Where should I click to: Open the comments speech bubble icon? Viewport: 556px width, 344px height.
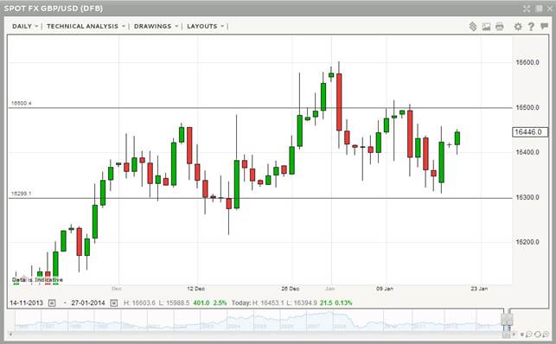(x=544, y=26)
